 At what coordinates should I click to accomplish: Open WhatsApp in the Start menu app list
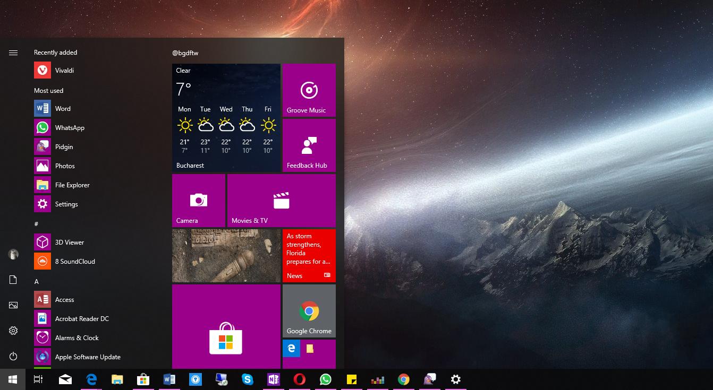tap(96, 128)
